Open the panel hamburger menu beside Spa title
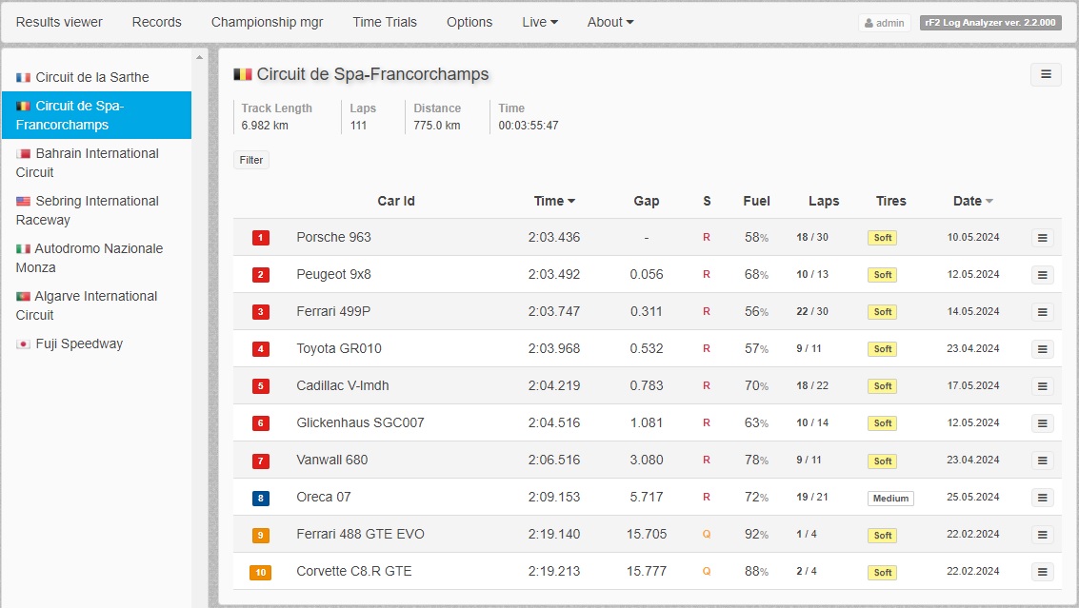This screenshot has width=1079, height=608. tap(1046, 74)
